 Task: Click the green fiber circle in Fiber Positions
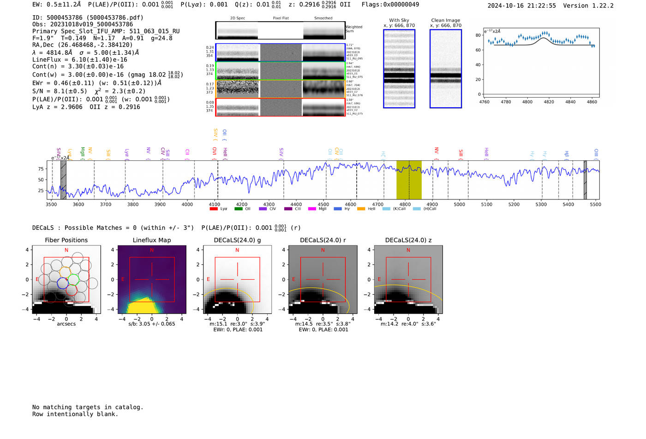tap(73, 279)
